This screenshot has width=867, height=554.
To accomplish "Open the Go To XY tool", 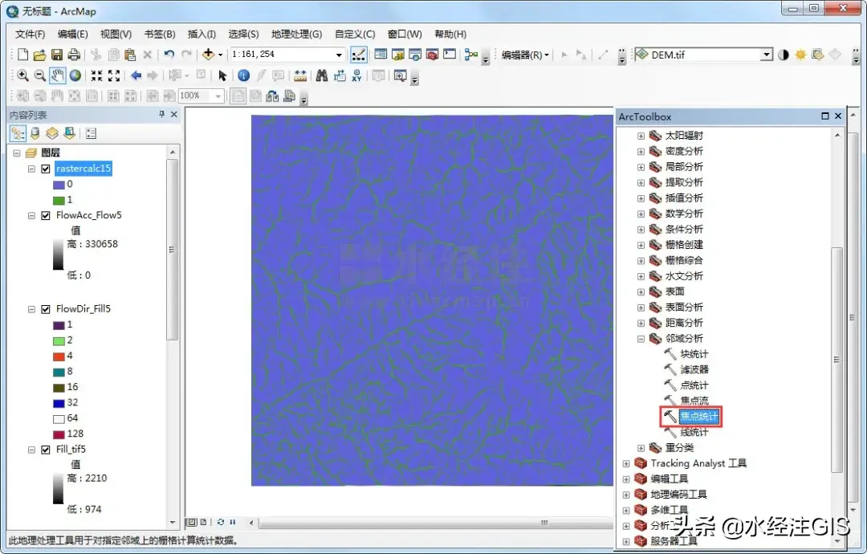I will click(357, 75).
